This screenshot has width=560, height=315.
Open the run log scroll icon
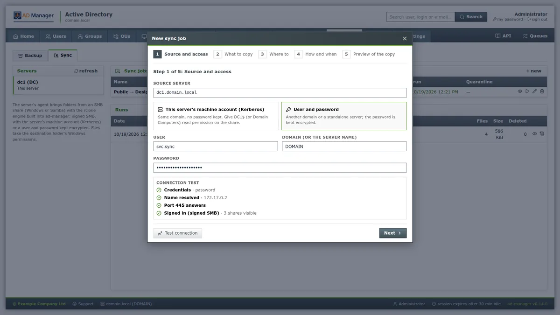[x=542, y=134]
